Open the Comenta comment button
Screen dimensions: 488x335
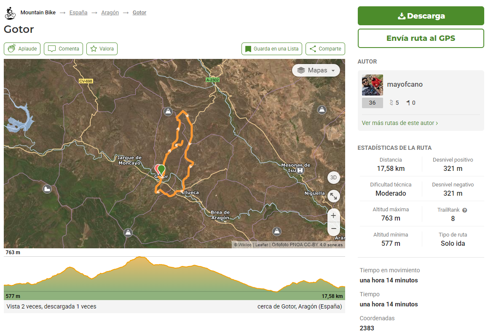(63, 49)
